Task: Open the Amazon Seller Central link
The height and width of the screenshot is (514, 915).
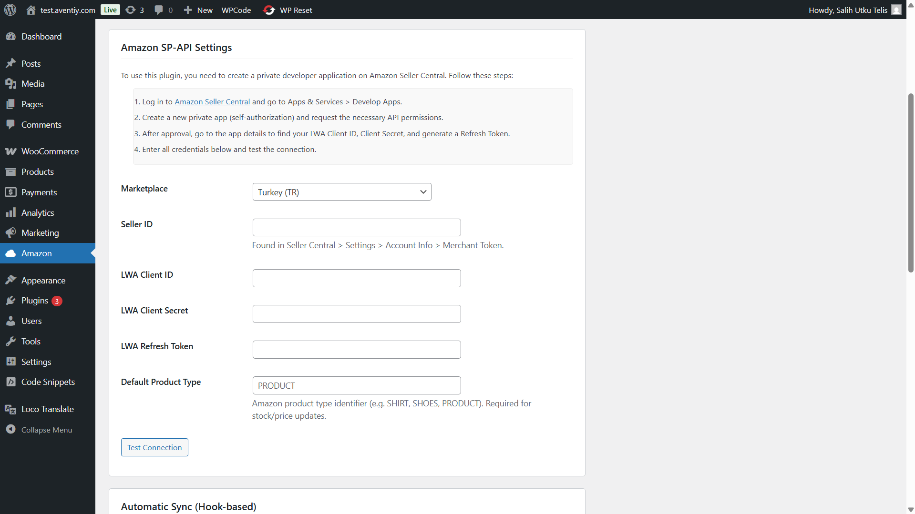Action: click(212, 101)
